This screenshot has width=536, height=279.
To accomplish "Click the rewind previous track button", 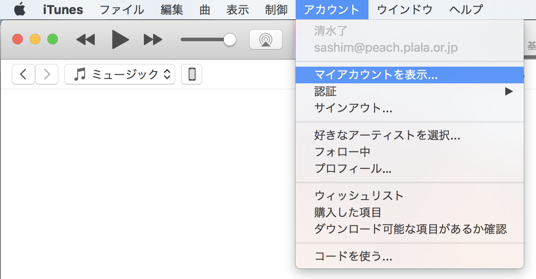I will 86,40.
